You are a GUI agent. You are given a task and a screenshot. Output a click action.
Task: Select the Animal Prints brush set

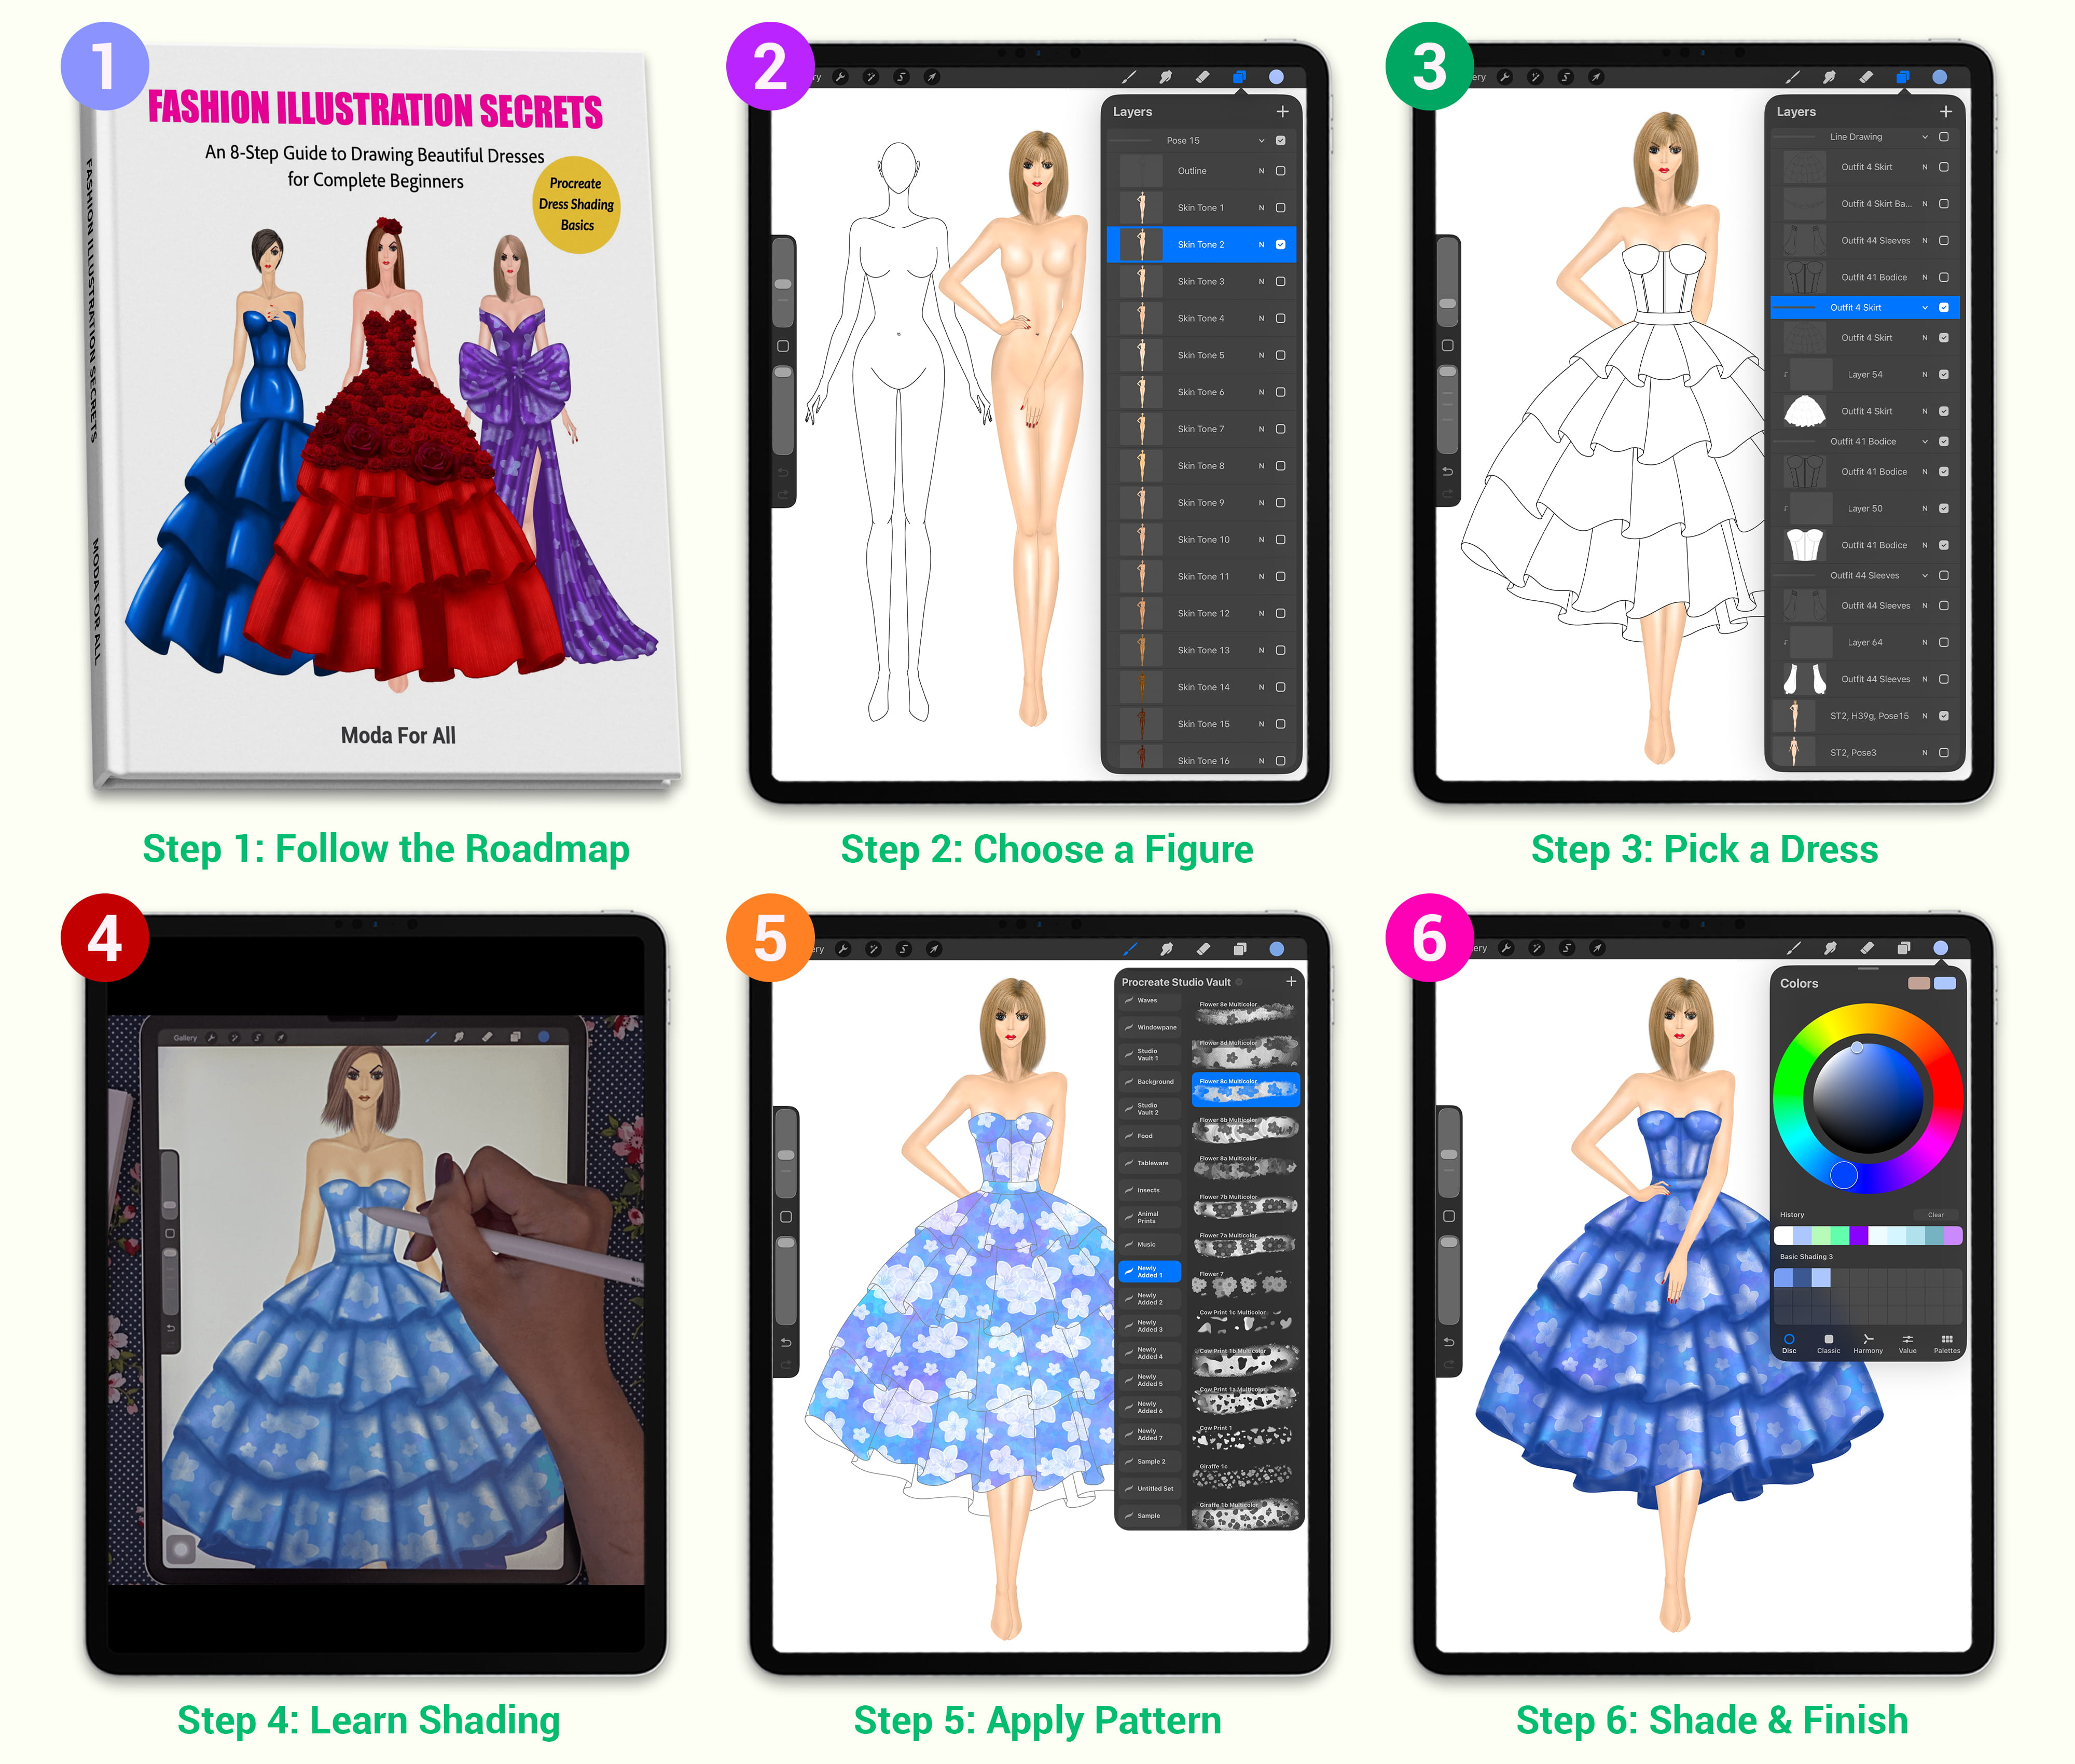coord(1150,1218)
